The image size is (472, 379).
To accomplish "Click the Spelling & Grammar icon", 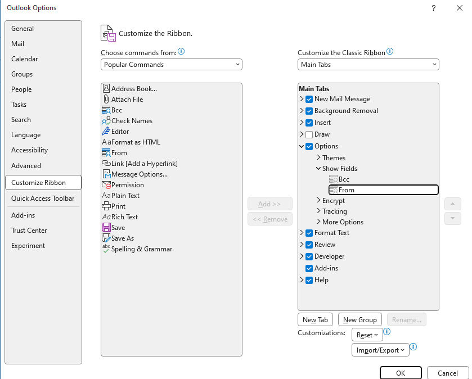I will tap(106, 249).
